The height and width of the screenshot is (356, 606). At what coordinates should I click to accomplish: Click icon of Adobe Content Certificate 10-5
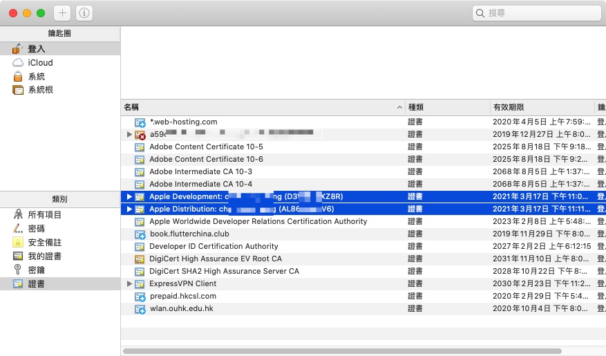(139, 147)
